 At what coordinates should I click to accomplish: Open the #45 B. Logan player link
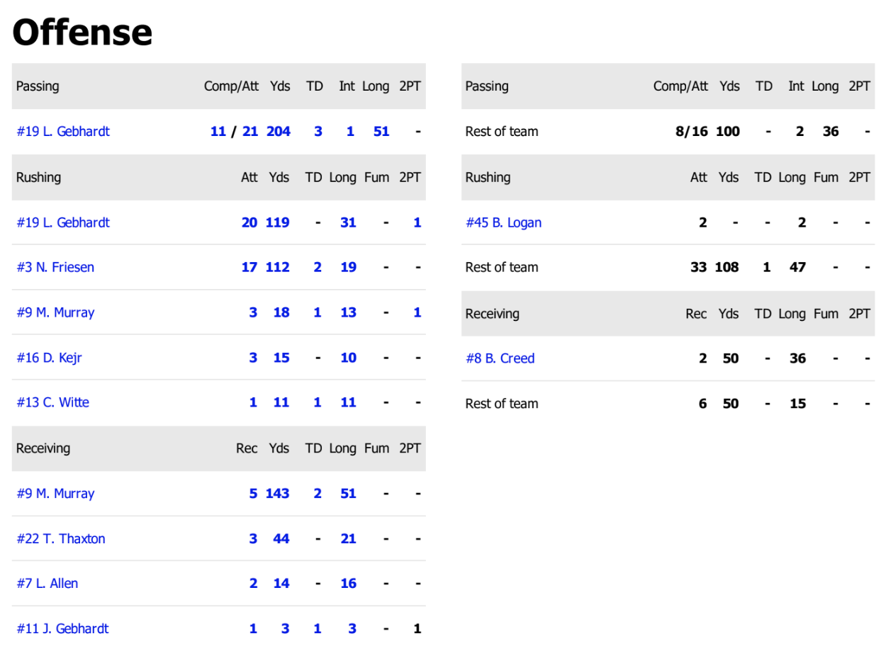click(x=503, y=222)
